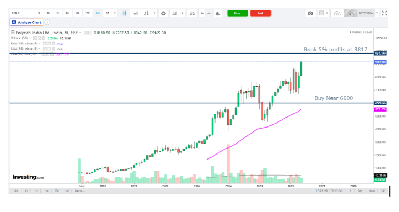Open chart settings gear icon
399x212 pixels.
[163, 13]
